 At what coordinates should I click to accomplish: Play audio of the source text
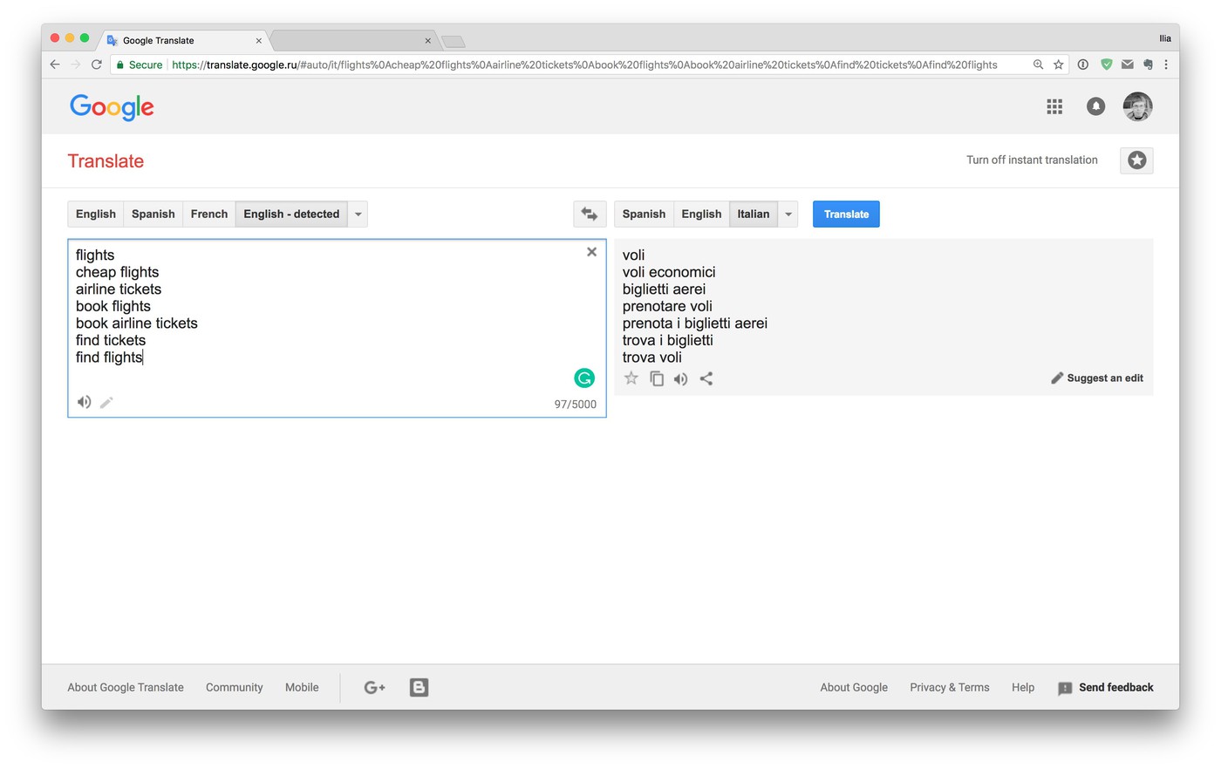coord(84,402)
